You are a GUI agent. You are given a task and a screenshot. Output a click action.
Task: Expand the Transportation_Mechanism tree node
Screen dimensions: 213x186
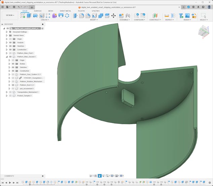tap(6, 92)
